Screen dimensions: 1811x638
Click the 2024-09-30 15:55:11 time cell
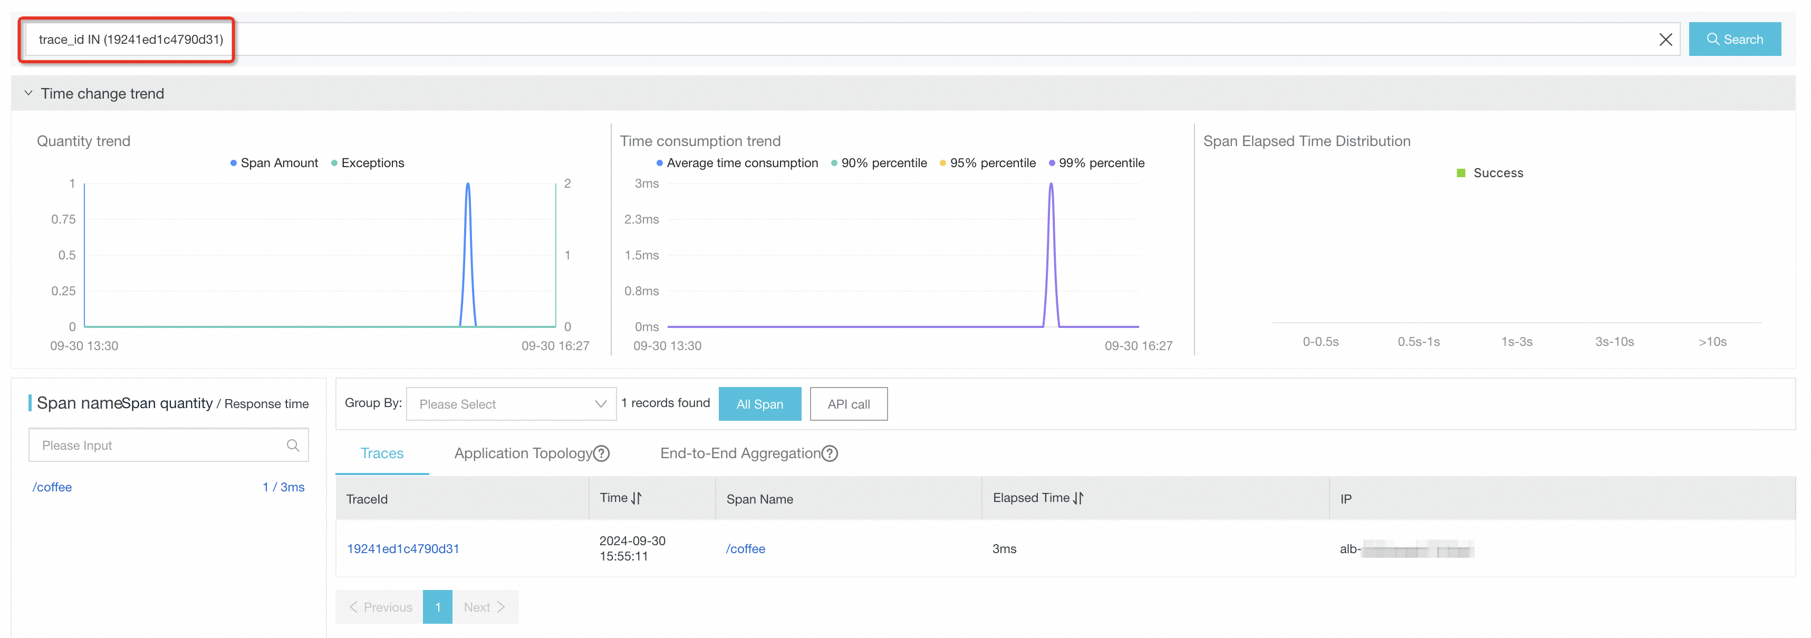pyautogui.click(x=632, y=548)
